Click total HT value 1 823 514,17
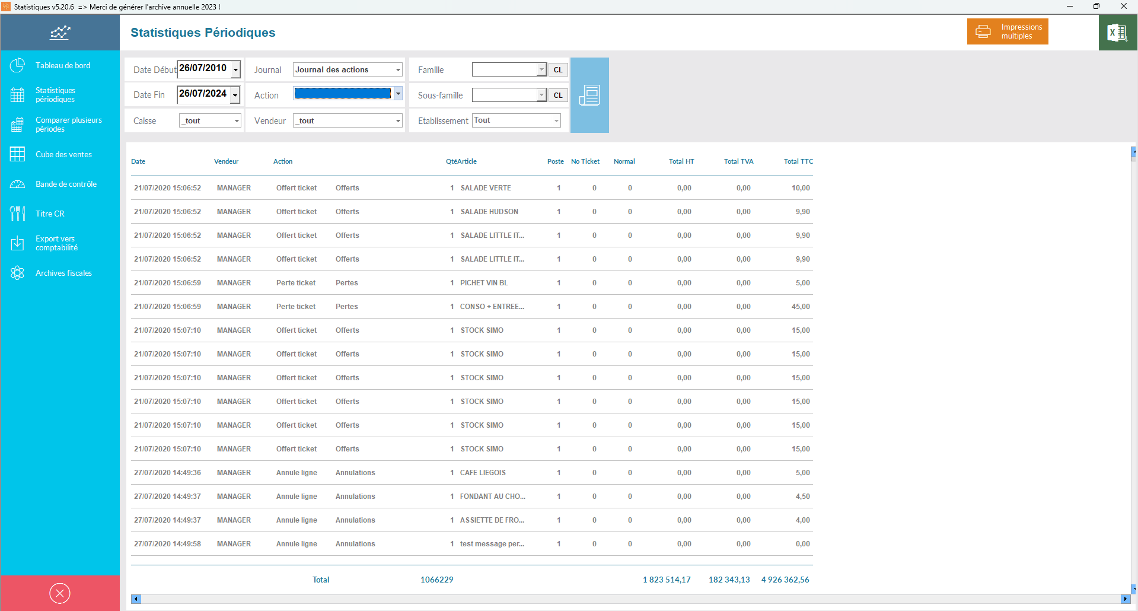 point(667,580)
